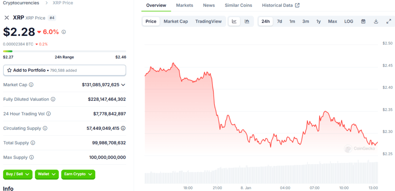The width and height of the screenshot is (395, 191).
Task: Click the star icon in Add to Portfolio
Action: point(9,70)
